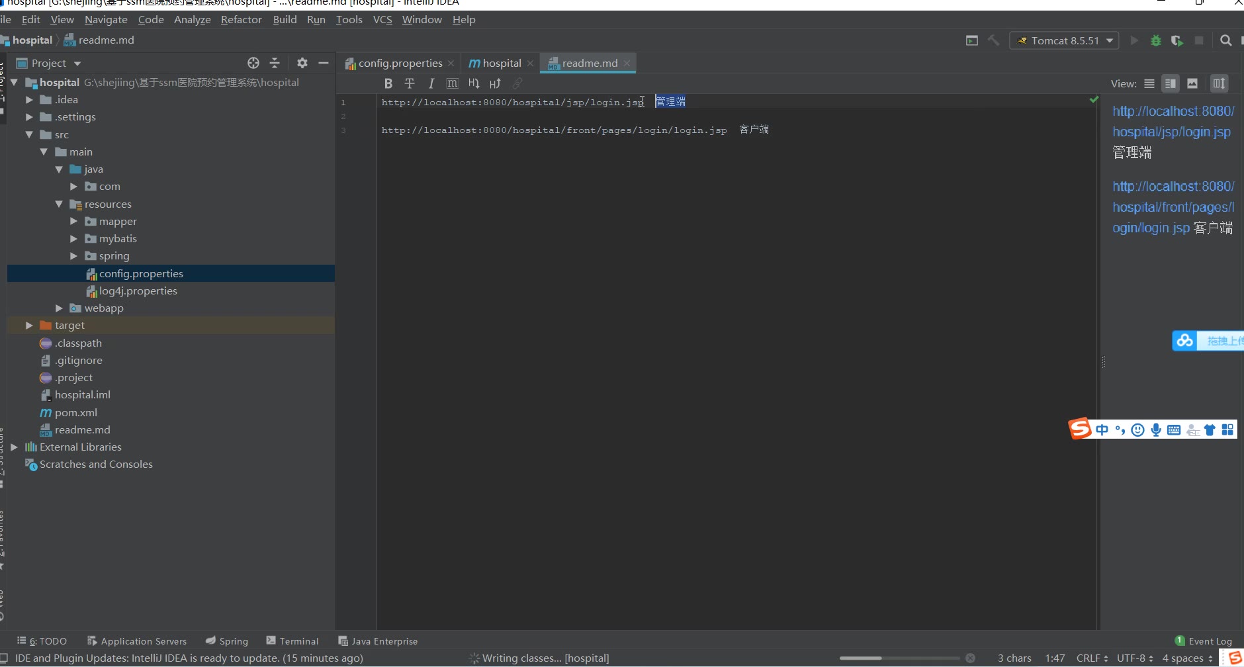The width and height of the screenshot is (1244, 667).
Task: Show editor and preview view
Action: (1171, 83)
